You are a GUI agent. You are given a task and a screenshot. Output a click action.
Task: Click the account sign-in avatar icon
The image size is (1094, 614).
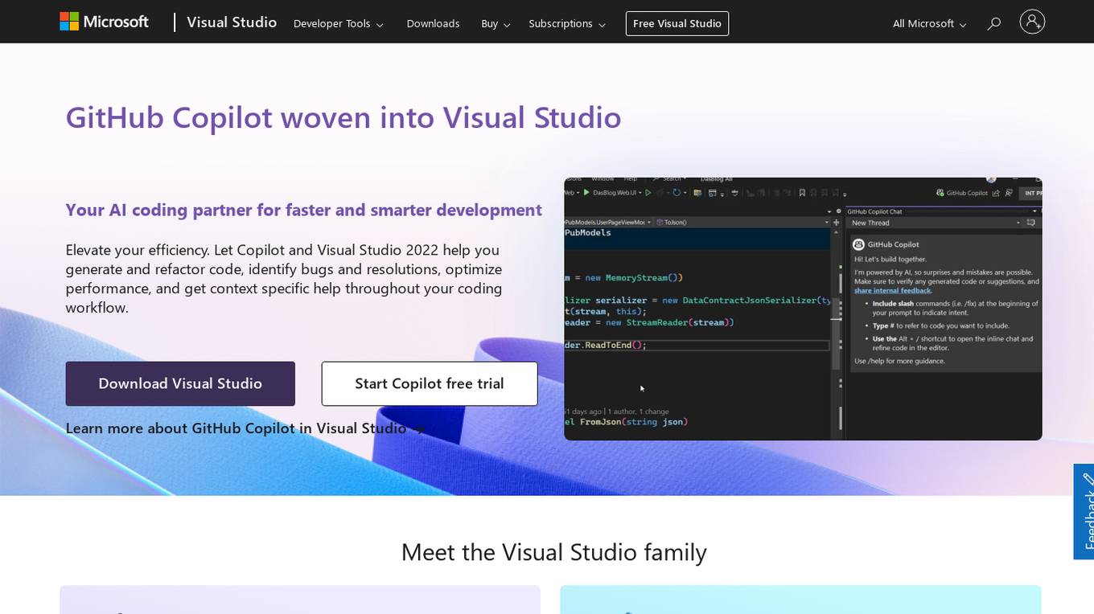point(1032,22)
